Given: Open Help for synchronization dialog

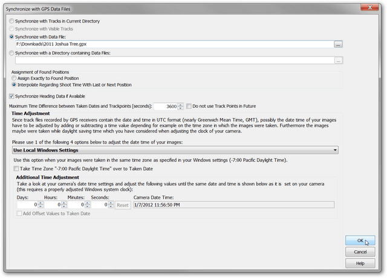Looking at the screenshot, I should coord(360,263).
